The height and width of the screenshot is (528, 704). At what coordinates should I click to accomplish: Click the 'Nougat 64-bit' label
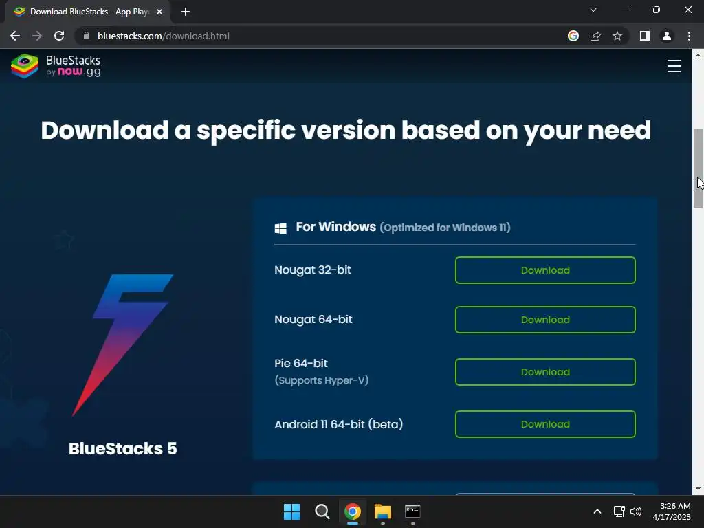point(313,319)
